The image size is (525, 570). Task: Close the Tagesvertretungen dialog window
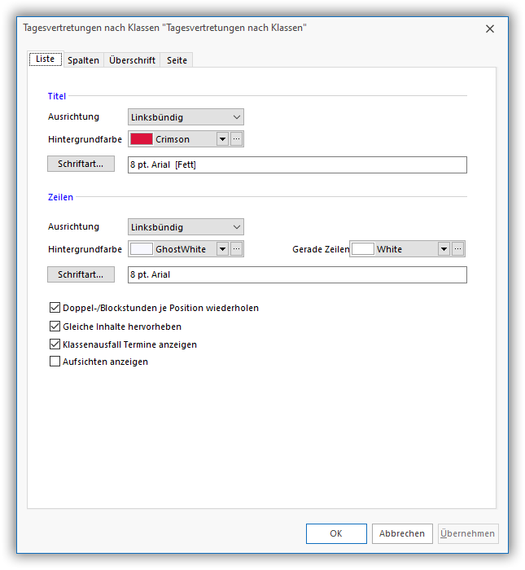(489, 28)
